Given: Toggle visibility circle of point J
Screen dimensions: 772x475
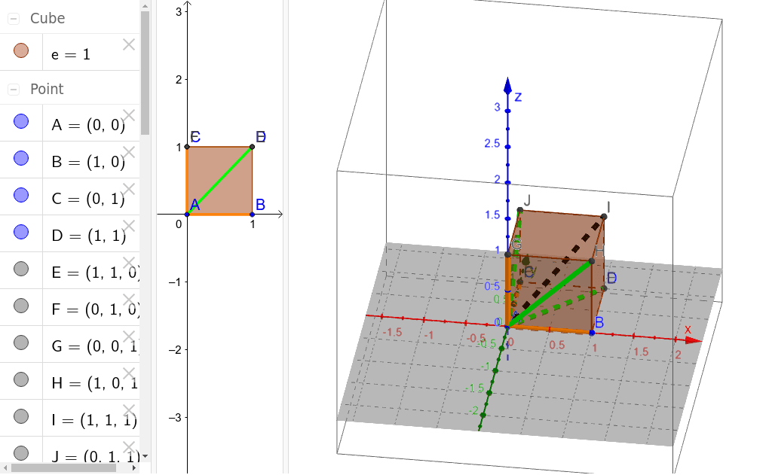Looking at the screenshot, I should point(21,453).
